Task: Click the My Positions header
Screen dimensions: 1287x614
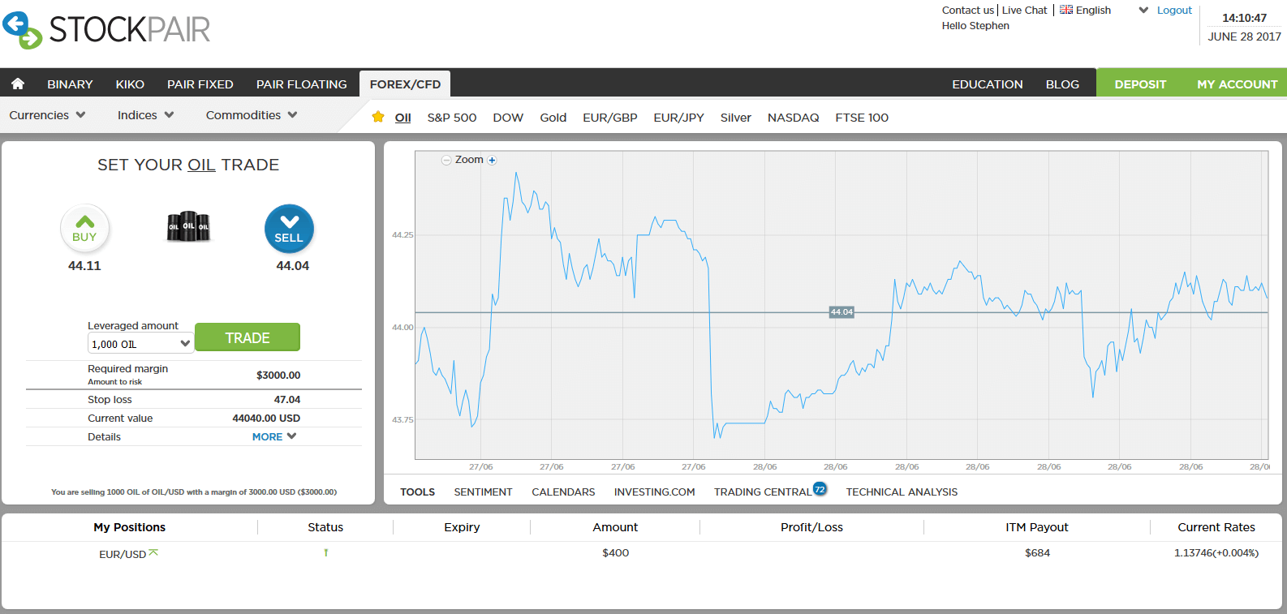Action: pos(129,527)
